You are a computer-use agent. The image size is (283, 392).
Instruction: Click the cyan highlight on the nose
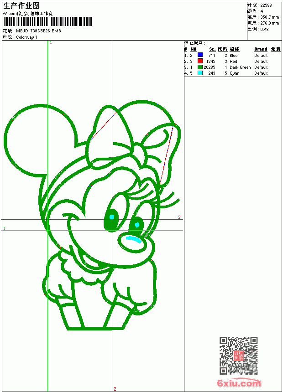pos(133,239)
